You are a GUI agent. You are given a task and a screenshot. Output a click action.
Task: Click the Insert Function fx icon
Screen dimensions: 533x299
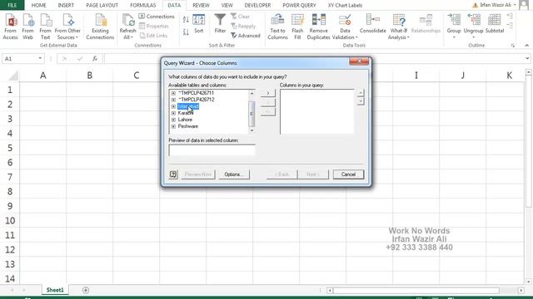tap(95, 59)
